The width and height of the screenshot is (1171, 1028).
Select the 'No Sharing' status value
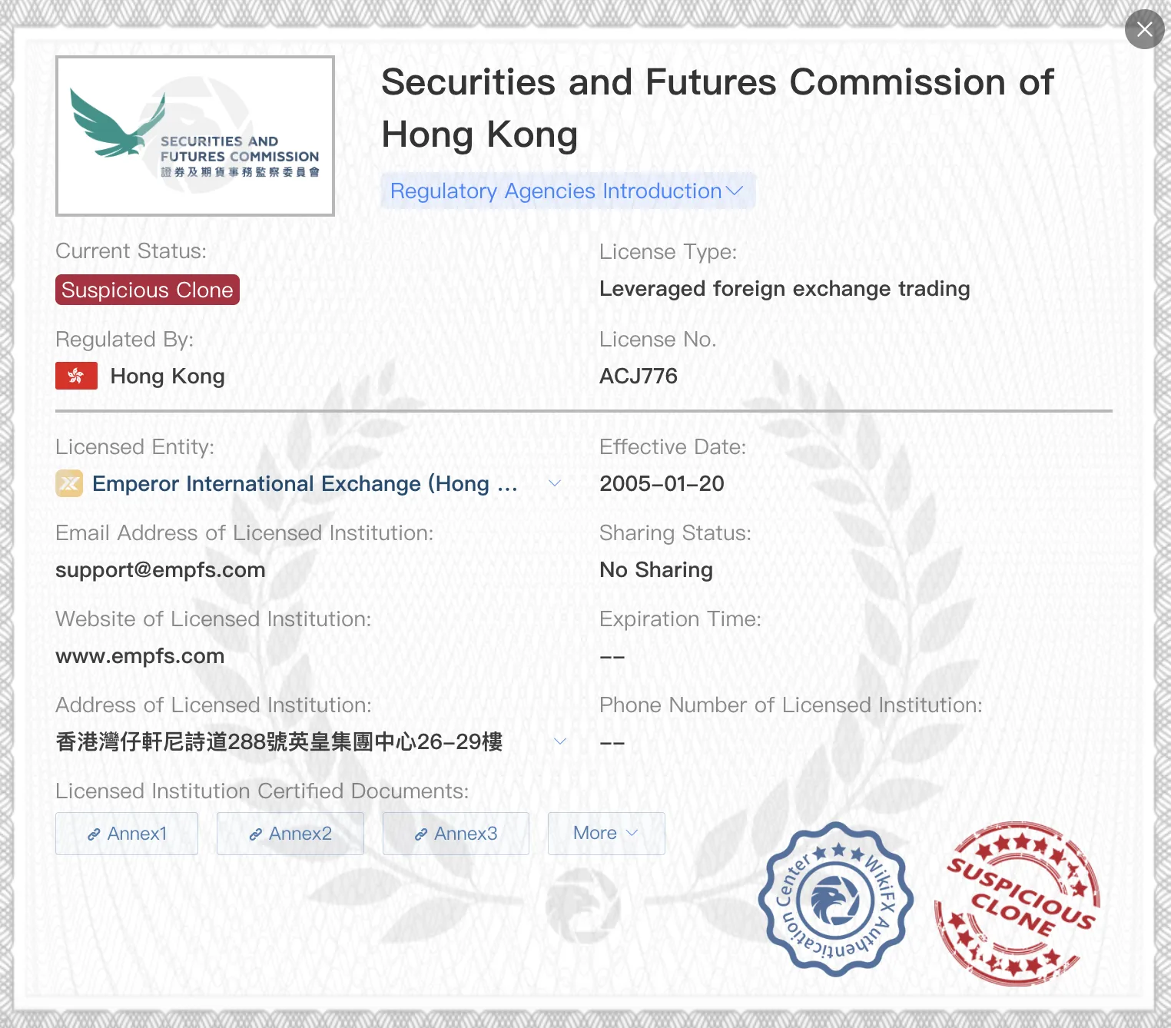tap(656, 569)
